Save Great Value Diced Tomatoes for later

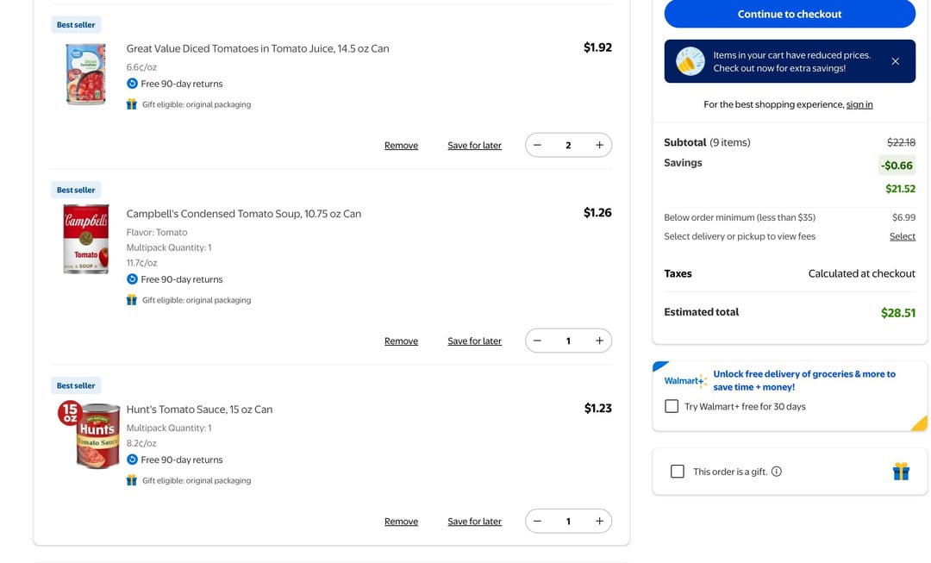tap(474, 146)
